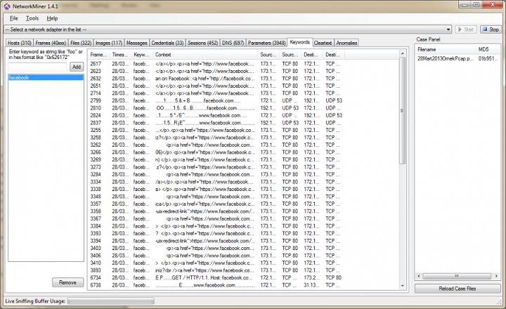This screenshot has height=309, width=506.
Task: Open the File menu
Action: 14,18
